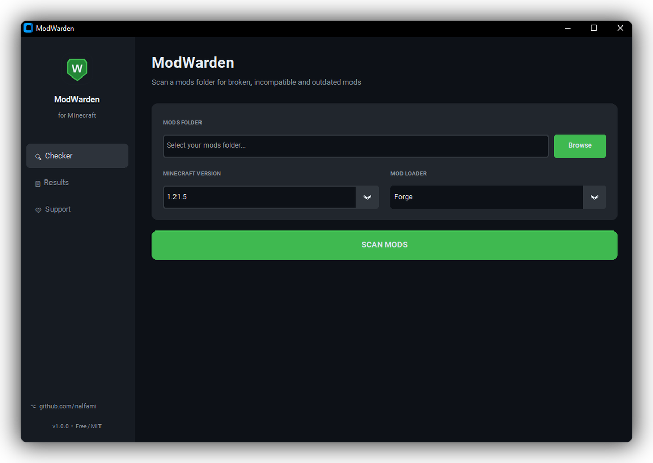Open the Mod Loader combo box showing Forge

[x=487, y=197]
